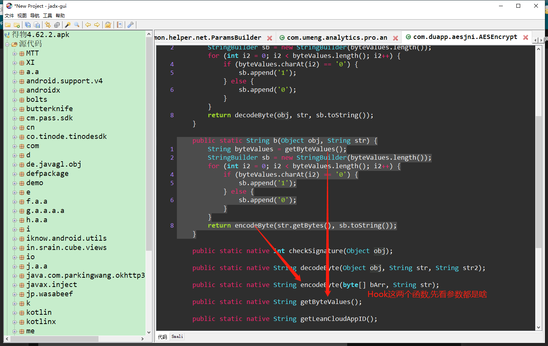Image resolution: width=548 pixels, height=346 pixels.
Task: Click the 源代码 folder icon
Action: [14, 44]
